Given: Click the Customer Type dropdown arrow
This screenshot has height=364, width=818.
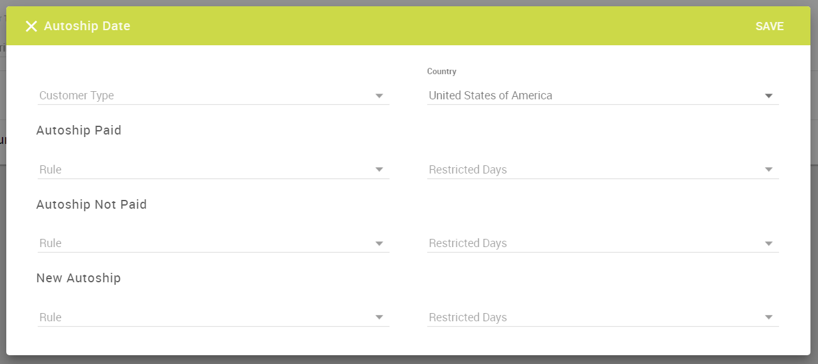Looking at the screenshot, I should coord(379,96).
